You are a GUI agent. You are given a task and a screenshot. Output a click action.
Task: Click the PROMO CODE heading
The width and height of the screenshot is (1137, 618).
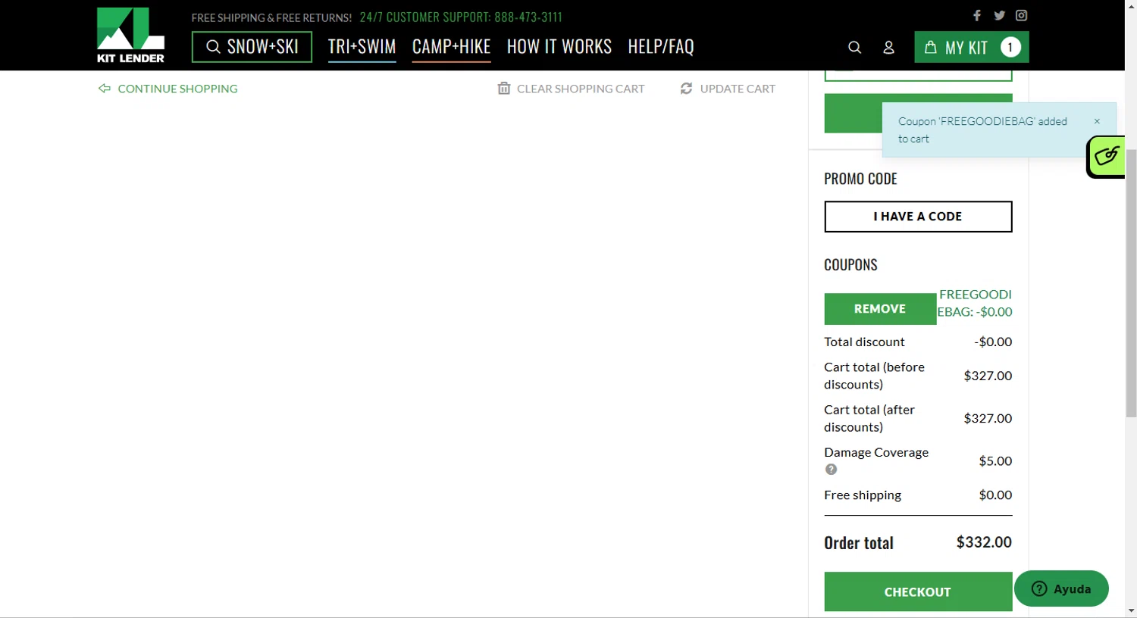click(860, 179)
